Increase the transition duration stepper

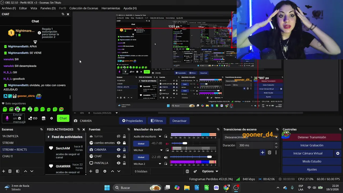276,144
